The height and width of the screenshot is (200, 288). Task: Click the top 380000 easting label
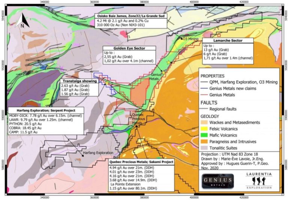click(144, 2)
